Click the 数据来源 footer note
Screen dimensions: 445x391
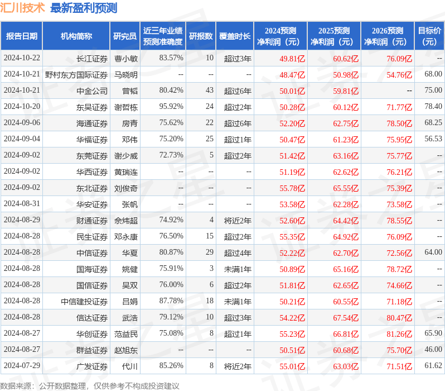point(90,386)
